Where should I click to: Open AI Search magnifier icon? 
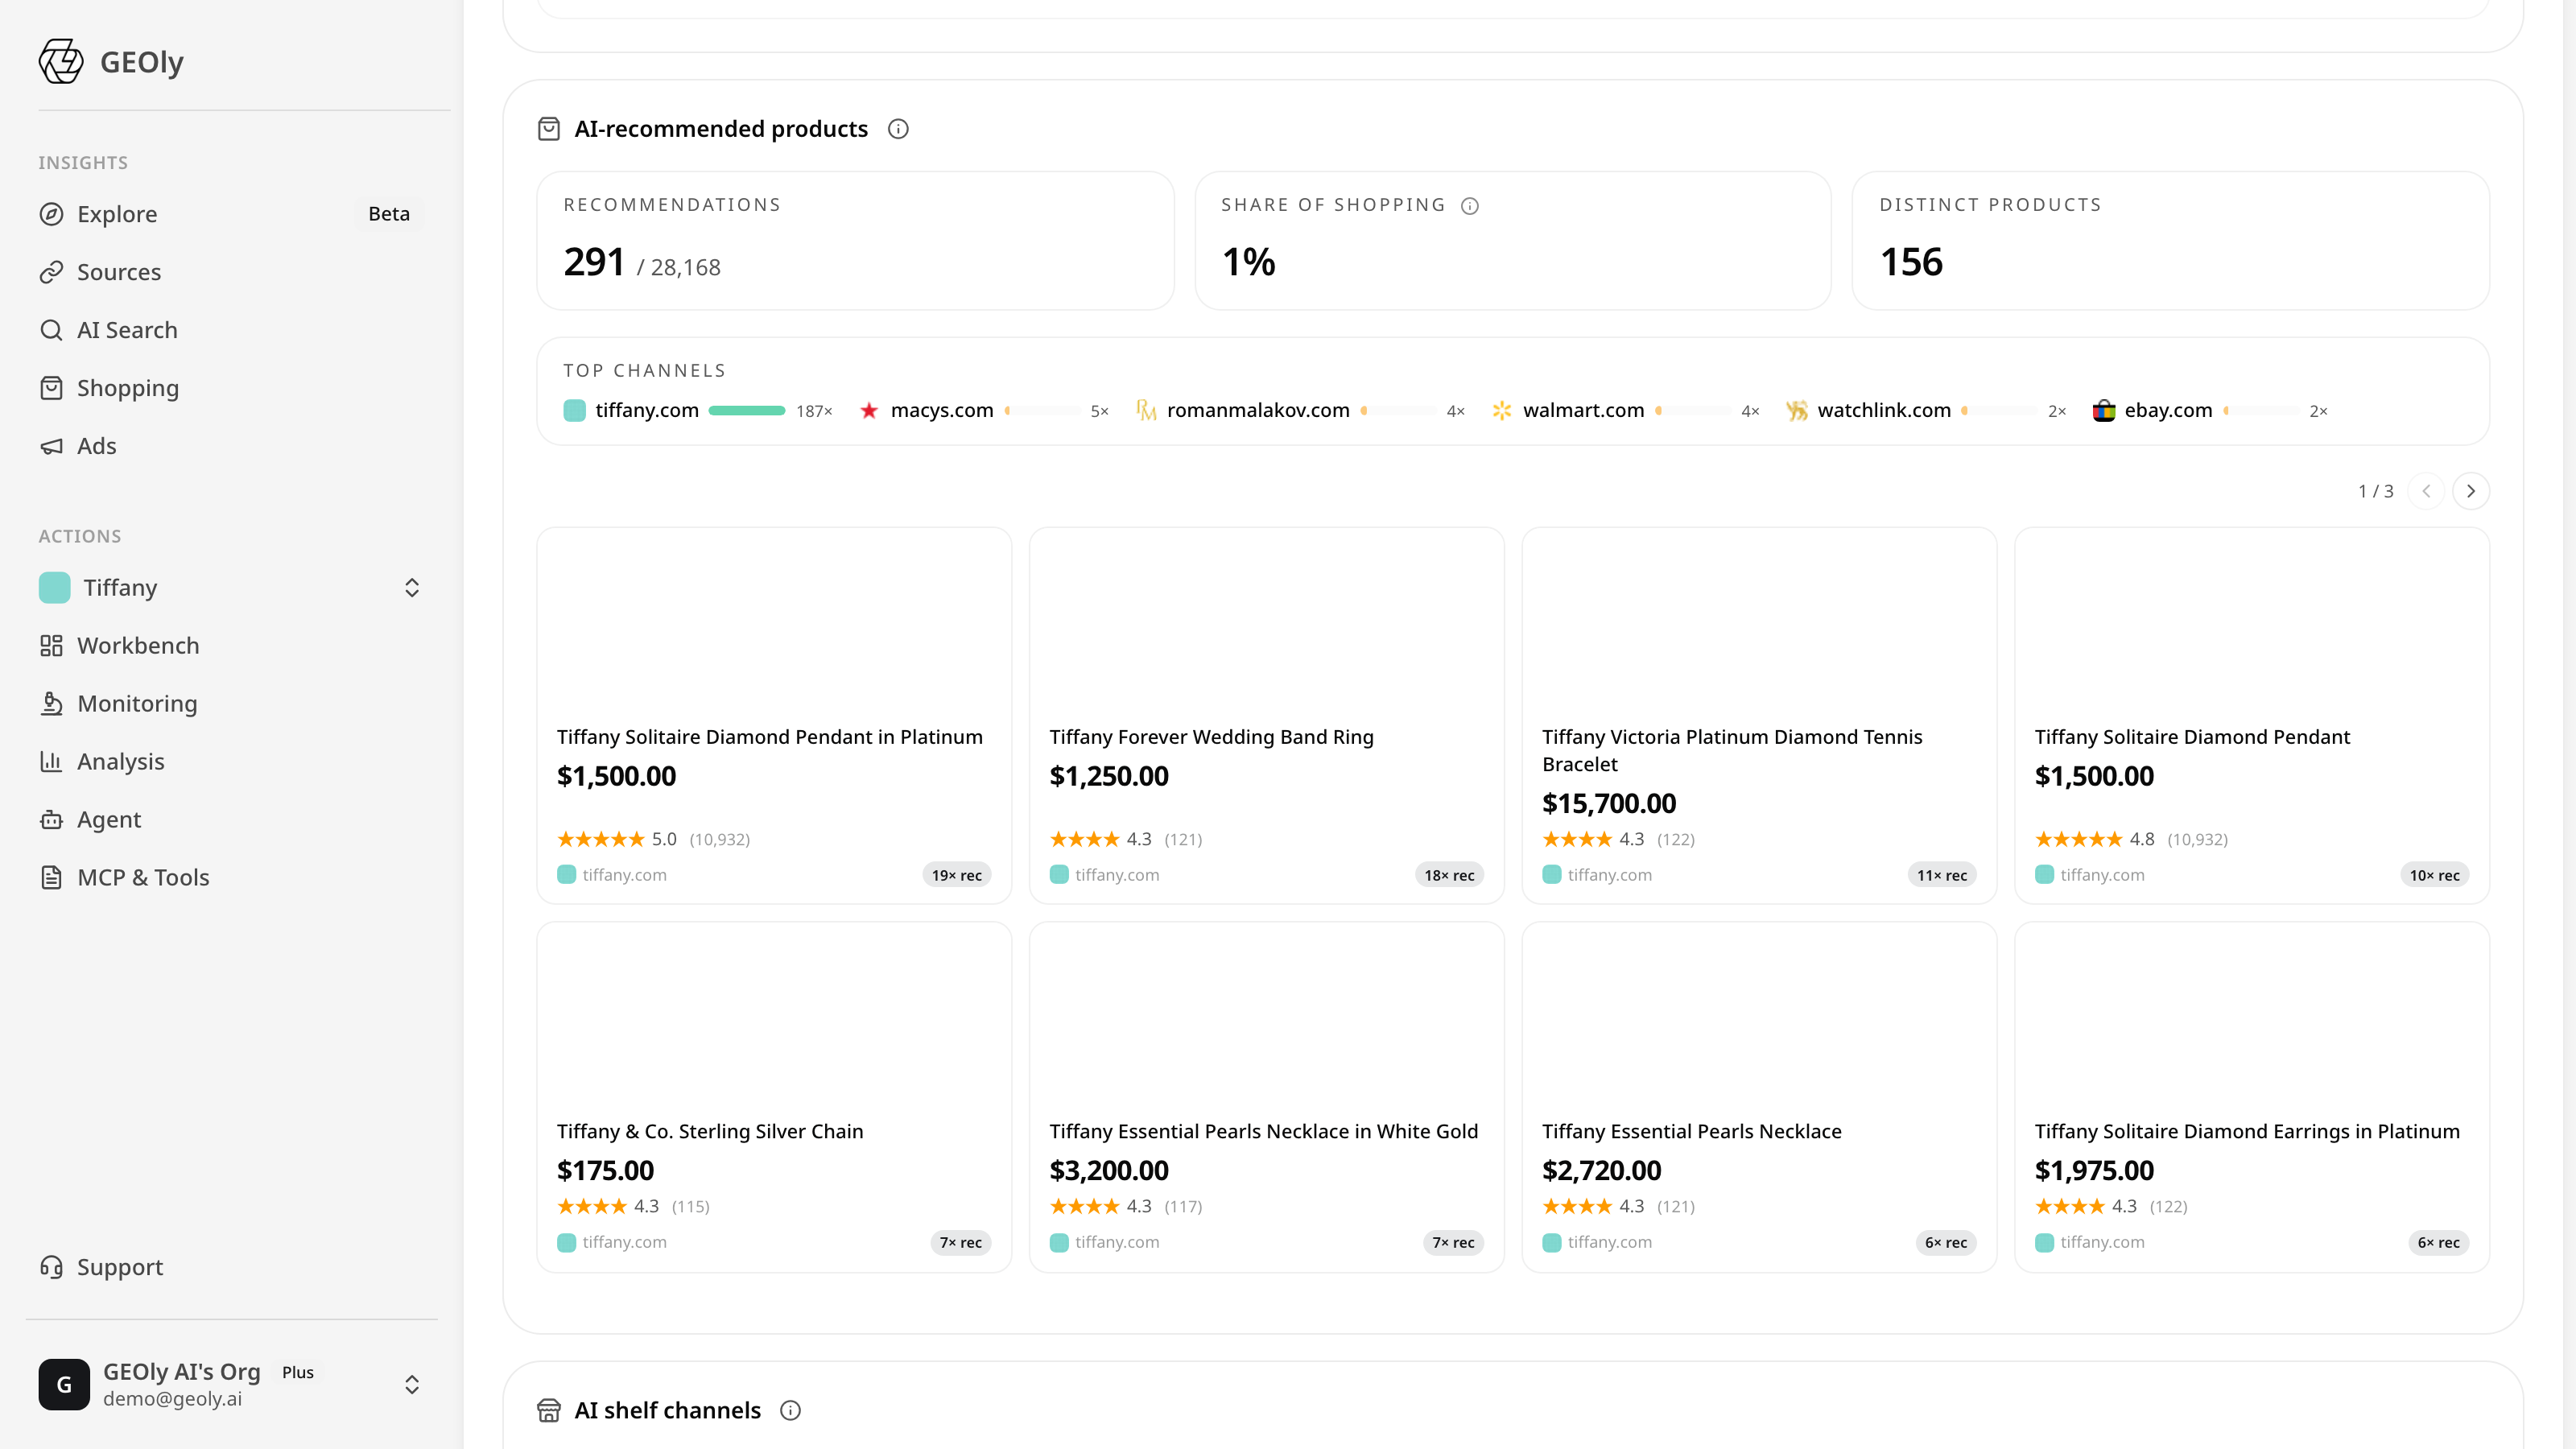[51, 330]
